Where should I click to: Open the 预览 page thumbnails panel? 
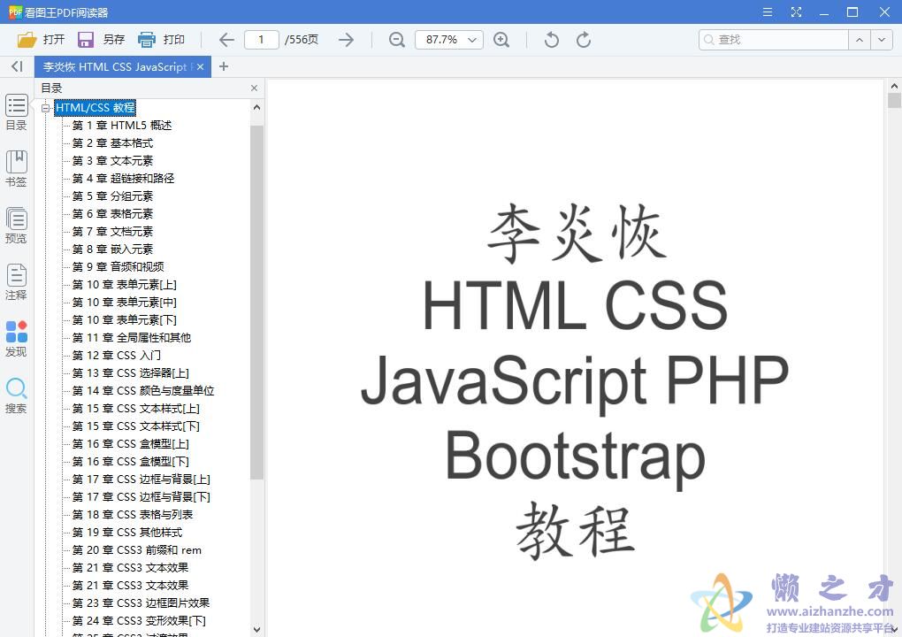16,224
